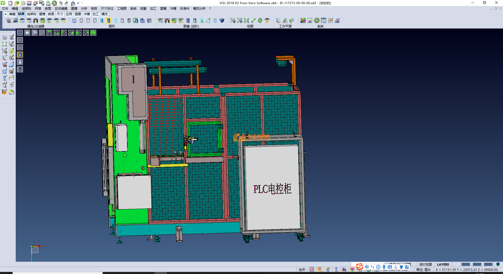The width and height of the screenshot is (503, 274).
Task: Click the Undo arrow icon
Action: click(x=61, y=3)
